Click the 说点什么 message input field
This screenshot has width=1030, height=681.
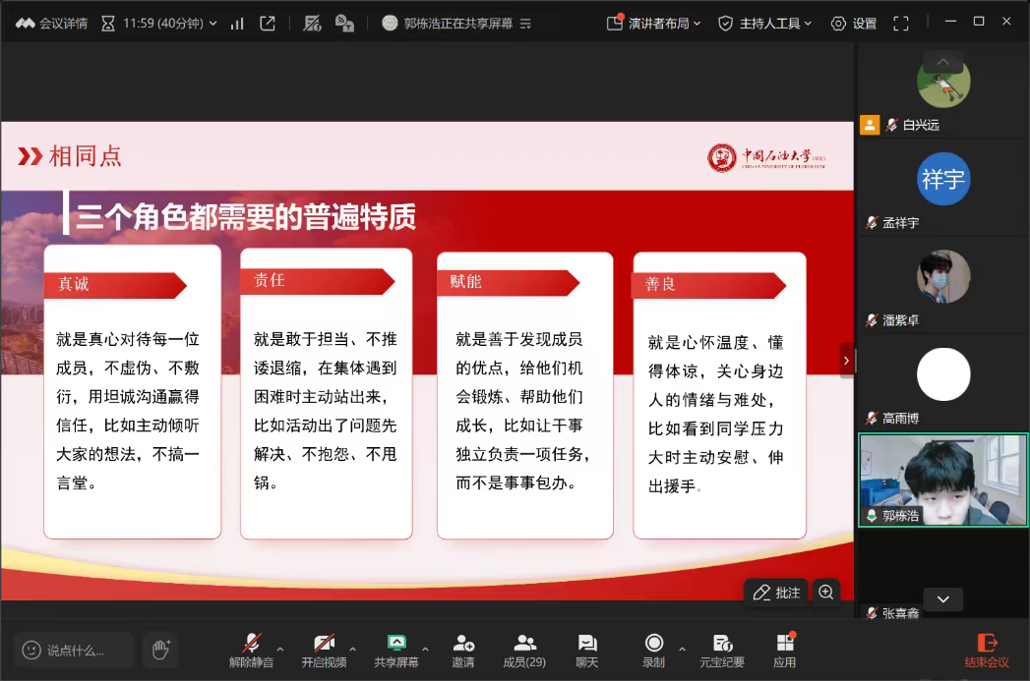click(75, 650)
